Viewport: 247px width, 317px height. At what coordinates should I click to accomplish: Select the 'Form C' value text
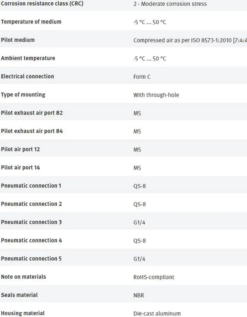click(x=142, y=77)
